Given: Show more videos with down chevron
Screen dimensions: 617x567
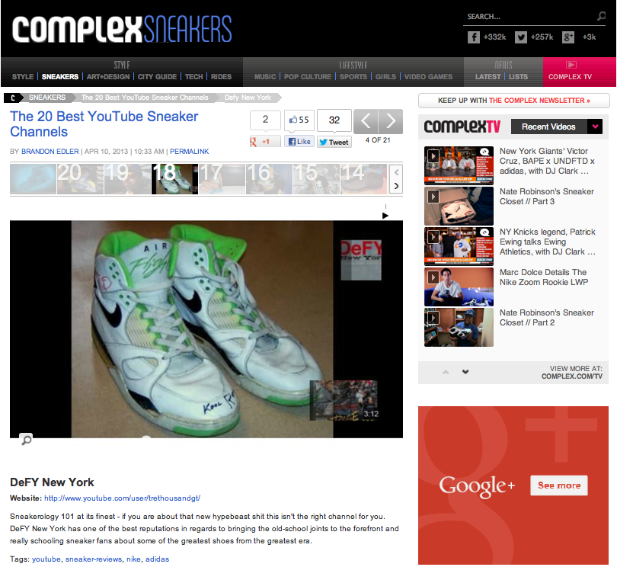Looking at the screenshot, I should [x=465, y=372].
